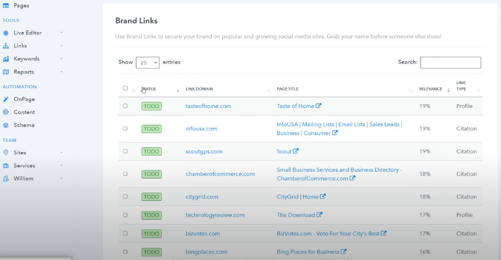Expand the Live Editor menu chevron
This screenshot has height=260, width=501.
(x=61, y=33)
